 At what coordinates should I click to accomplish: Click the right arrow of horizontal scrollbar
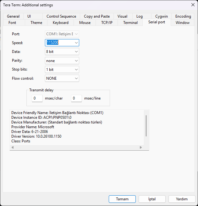141,147
